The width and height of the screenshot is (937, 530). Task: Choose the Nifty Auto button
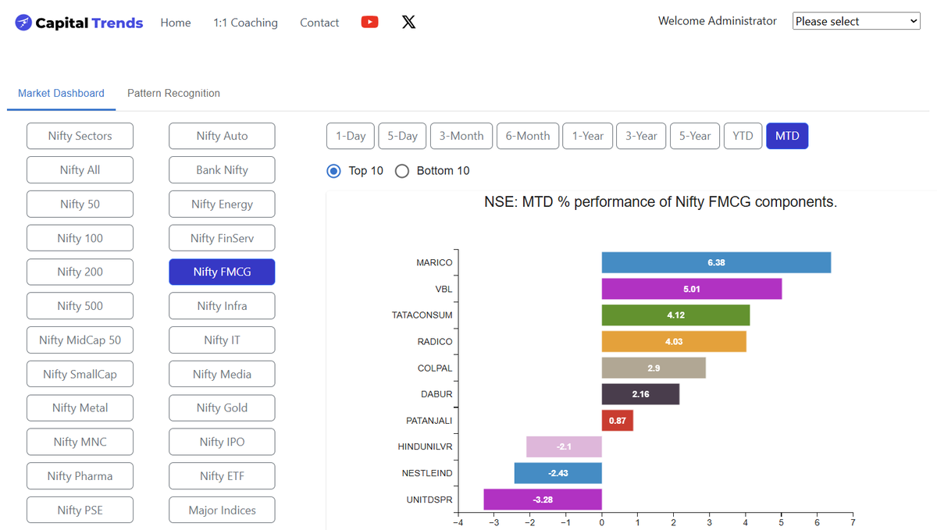point(222,136)
